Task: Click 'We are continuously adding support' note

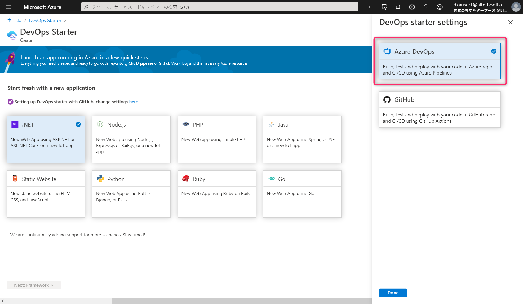Action: [x=78, y=235]
